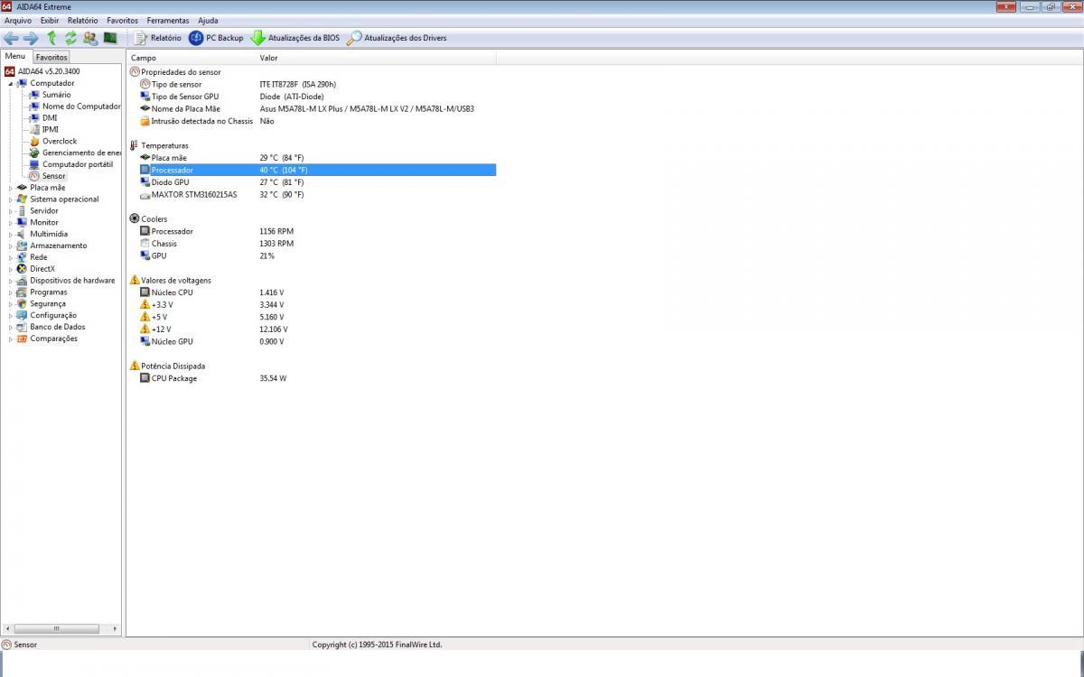This screenshot has height=677, width=1084.
Task: Select the highlighted Processador temperature row
Action: [x=313, y=170]
